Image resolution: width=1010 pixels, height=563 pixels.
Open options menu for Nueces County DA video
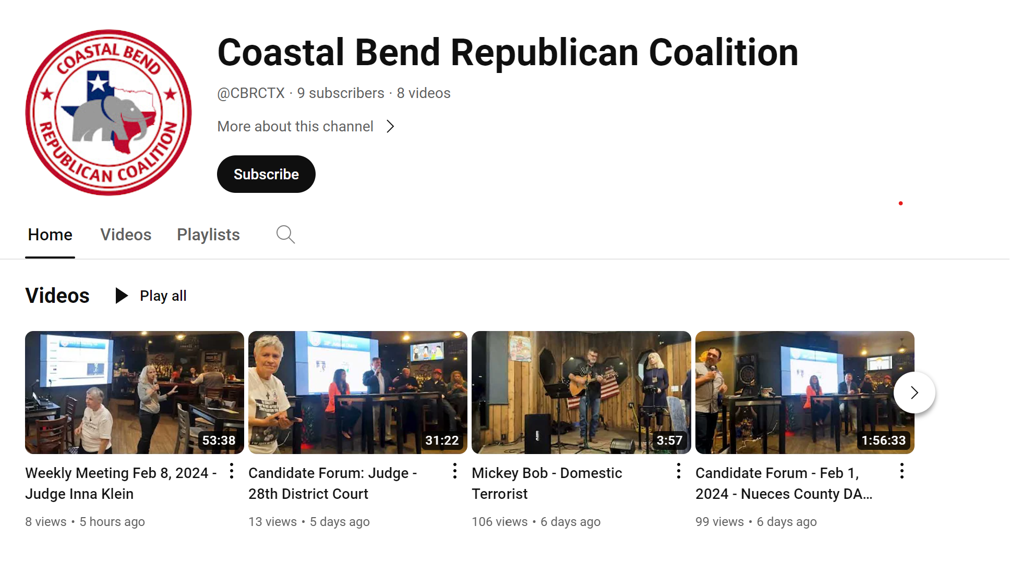coord(902,471)
